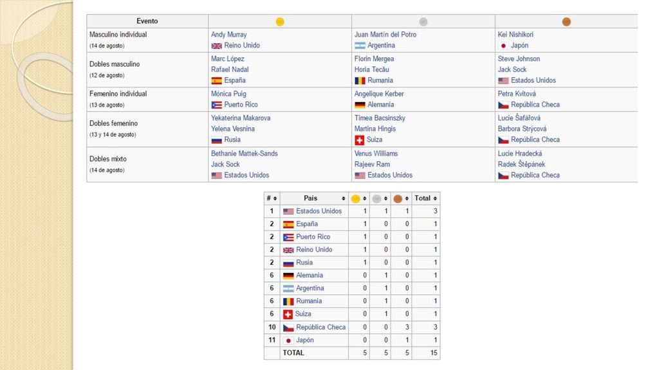Viewport: 659px width, 370px height.
Task: Open the Juan Martín del Potro link
Action: click(x=385, y=35)
